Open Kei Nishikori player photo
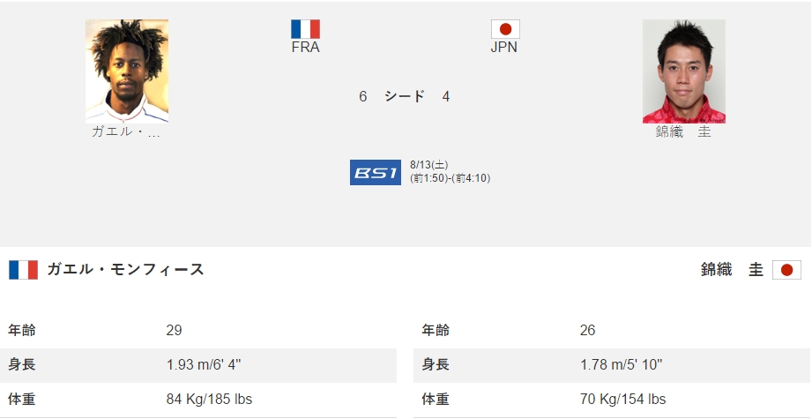 coord(684,71)
